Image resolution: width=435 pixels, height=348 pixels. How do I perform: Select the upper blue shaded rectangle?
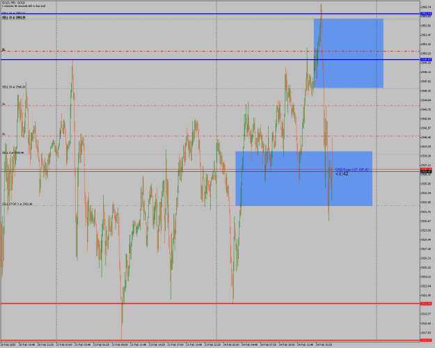349,54
